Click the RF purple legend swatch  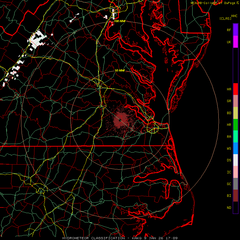[235, 30]
